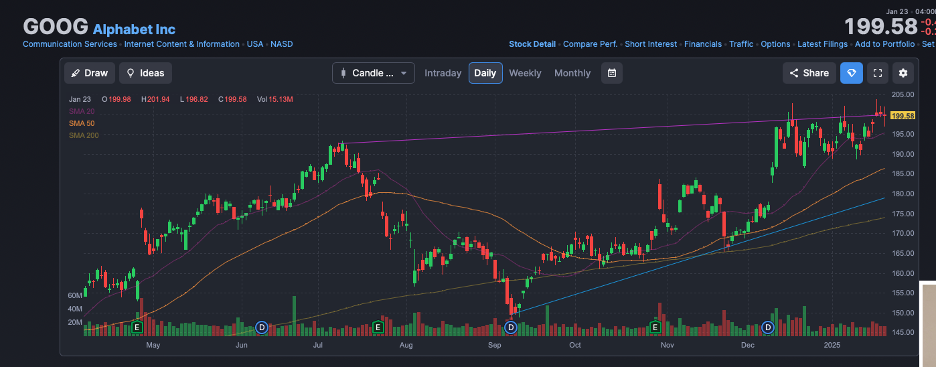The width and height of the screenshot is (936, 367).
Task: Click the earnings E marker before August
Action: point(378,327)
